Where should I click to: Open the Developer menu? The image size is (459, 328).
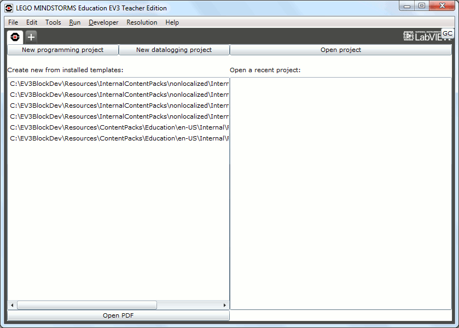103,22
